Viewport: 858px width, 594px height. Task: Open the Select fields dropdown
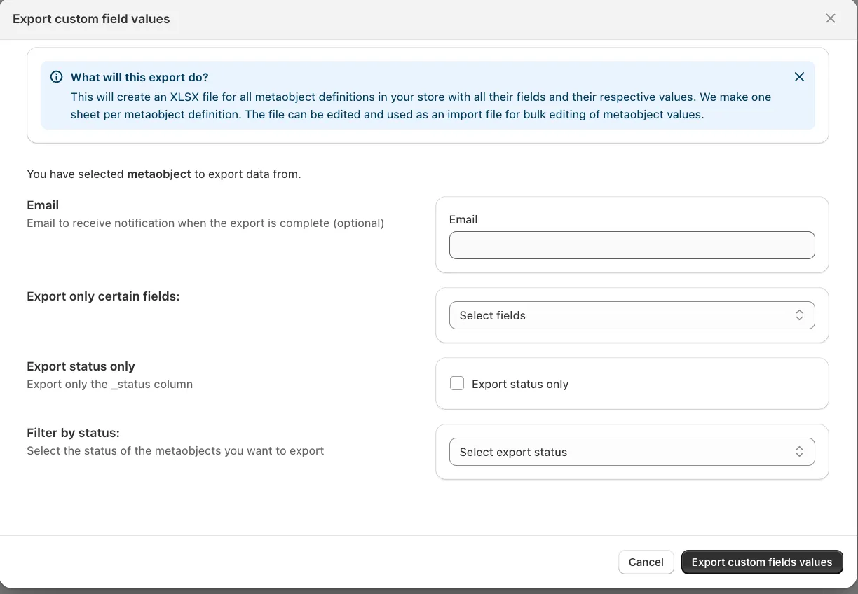pyautogui.click(x=632, y=315)
